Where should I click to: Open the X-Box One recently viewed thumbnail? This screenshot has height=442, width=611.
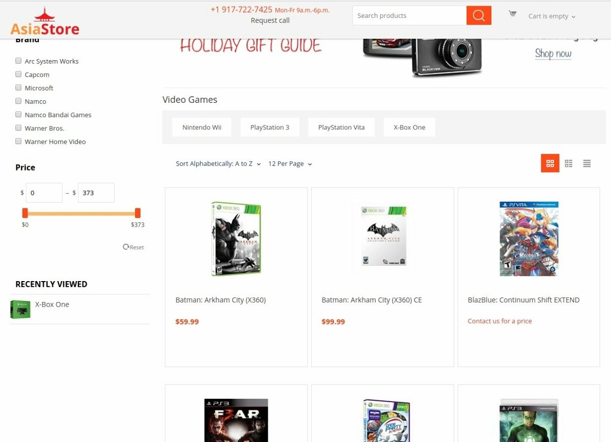point(20,309)
